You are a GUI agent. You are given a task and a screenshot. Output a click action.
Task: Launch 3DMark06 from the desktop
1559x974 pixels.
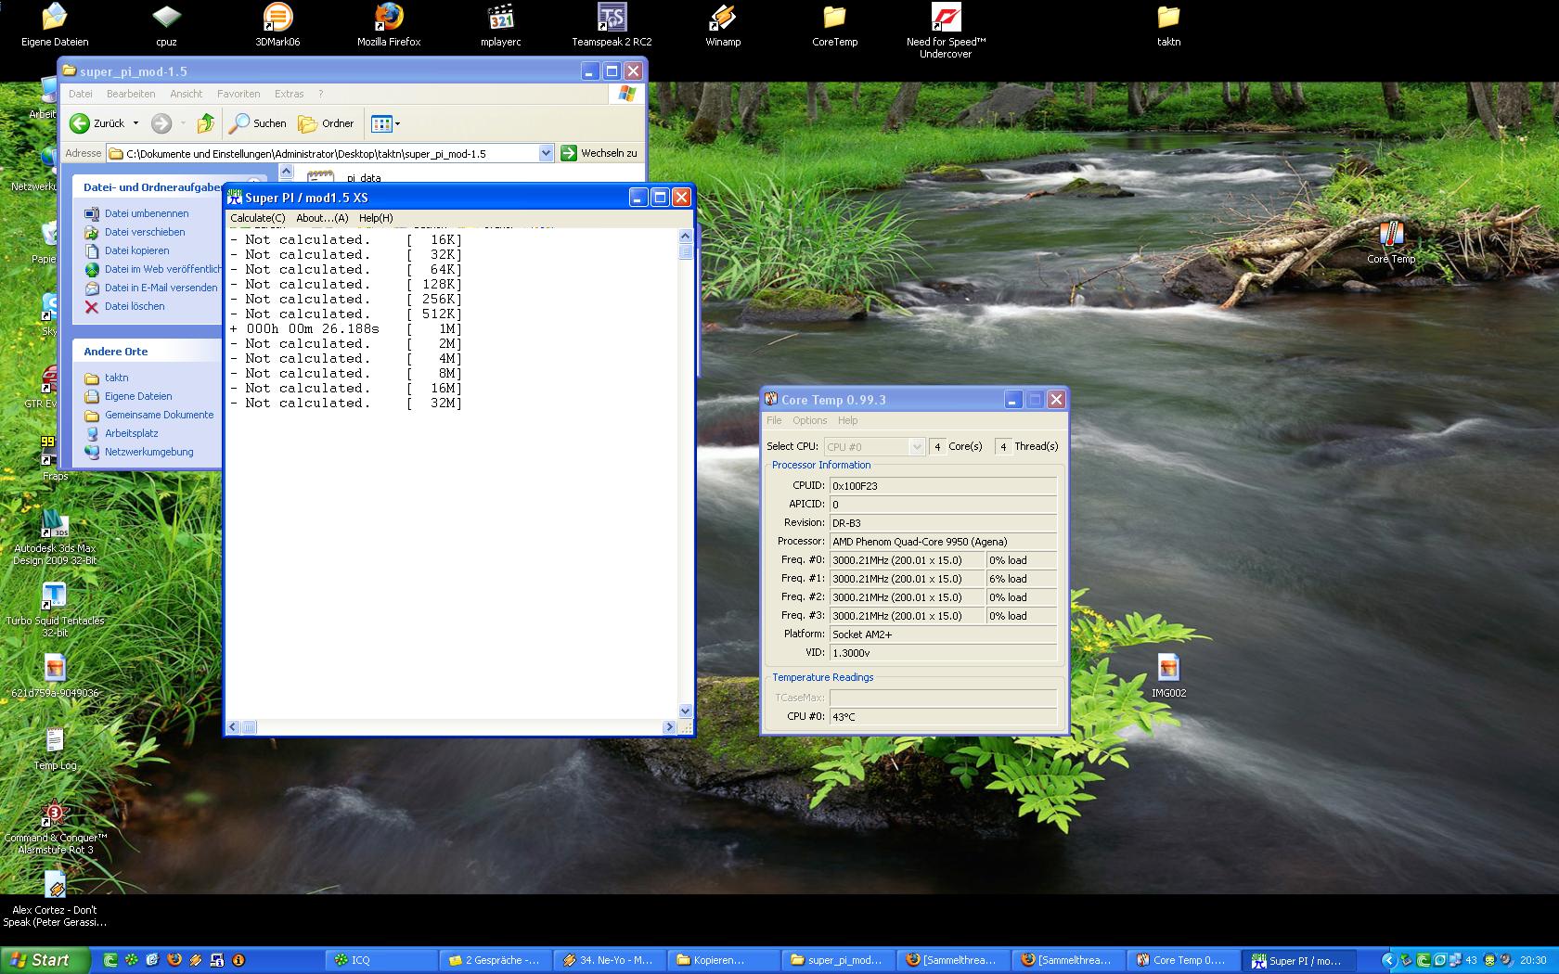(x=277, y=25)
